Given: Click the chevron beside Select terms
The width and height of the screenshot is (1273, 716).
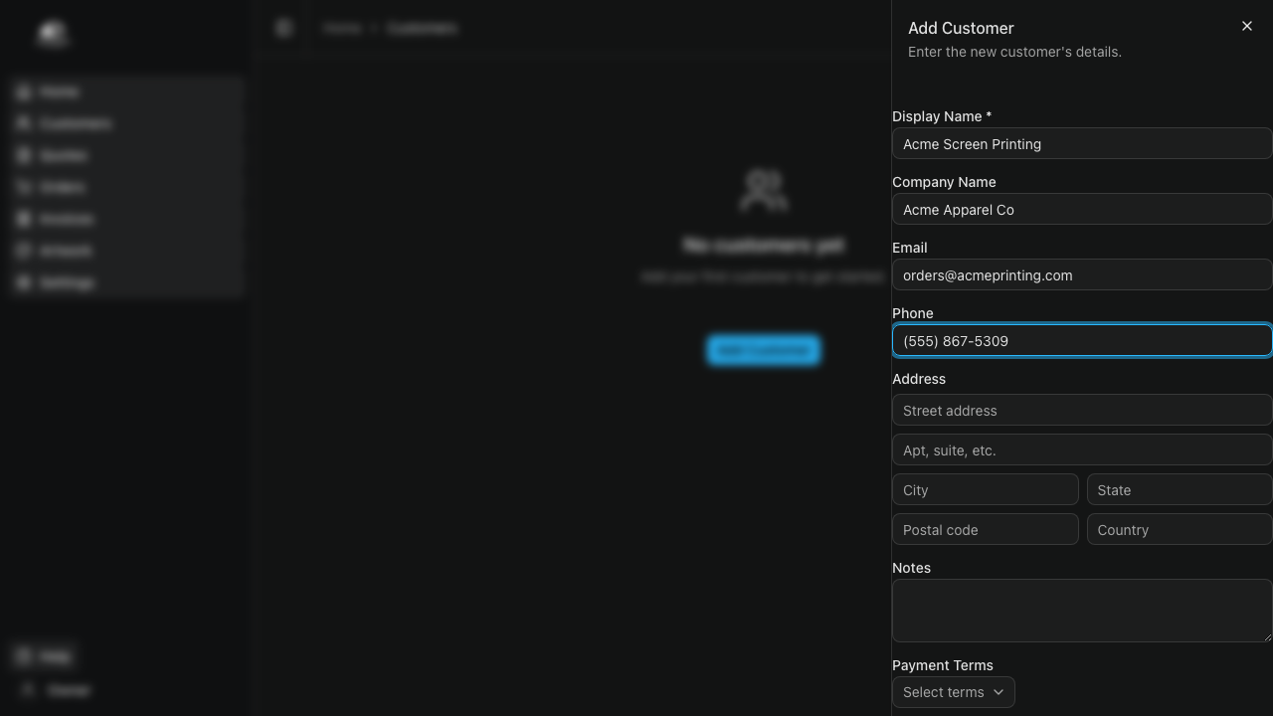Looking at the screenshot, I should pos(999,692).
